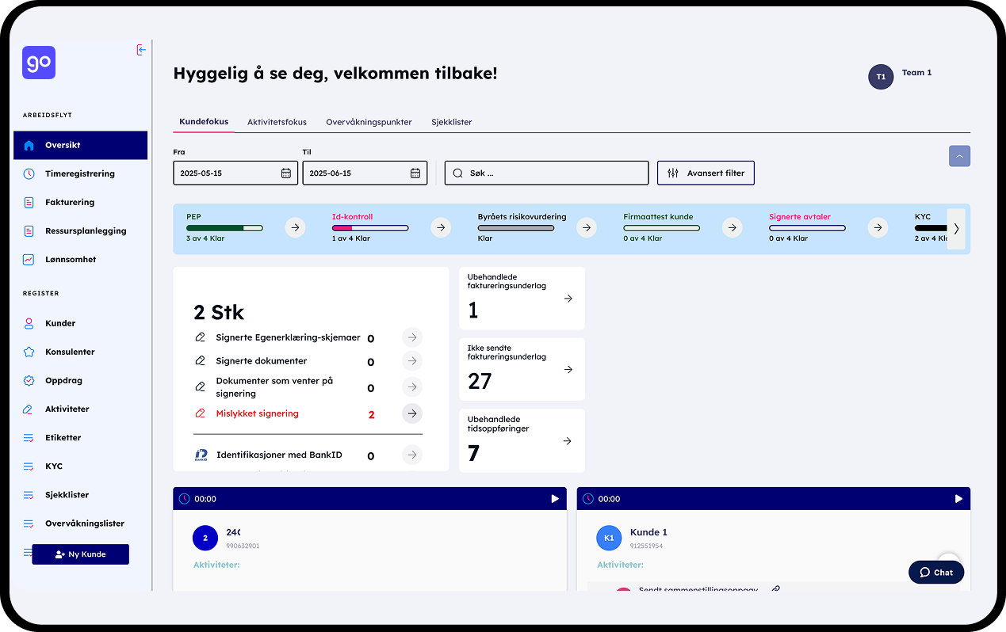Click the Avansert filter button
The width and height of the screenshot is (1006, 632).
(705, 173)
